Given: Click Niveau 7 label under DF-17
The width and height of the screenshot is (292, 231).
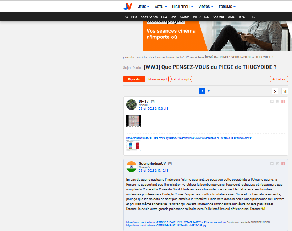Looking at the screenshot, I should click(144, 105).
